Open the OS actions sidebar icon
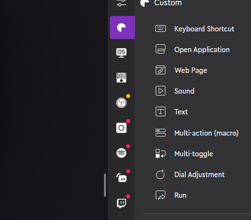This screenshot has width=251, height=220. [x=121, y=53]
